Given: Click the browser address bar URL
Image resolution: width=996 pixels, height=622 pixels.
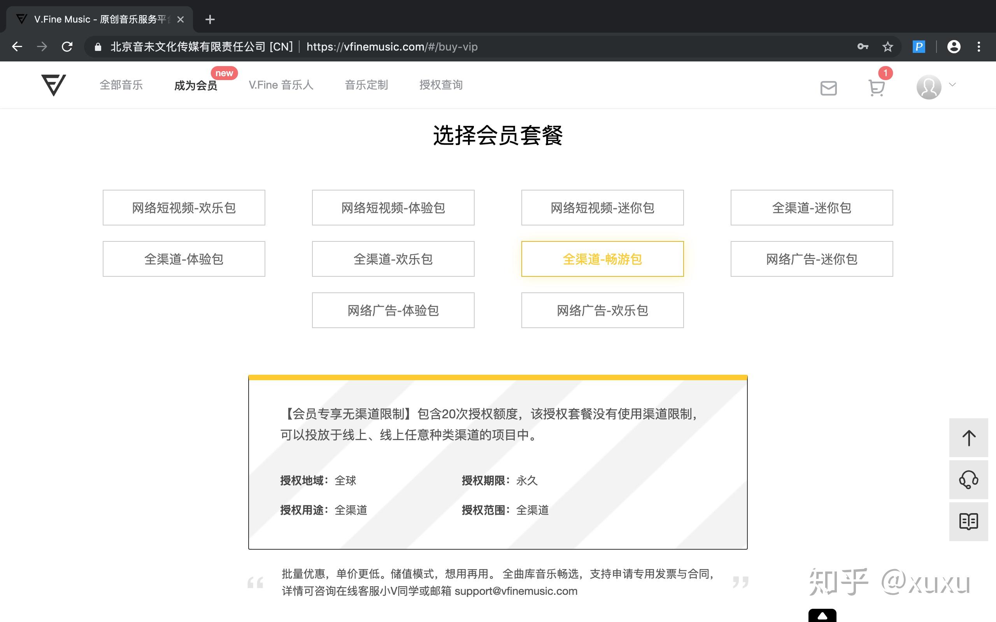Looking at the screenshot, I should pyautogui.click(x=391, y=47).
